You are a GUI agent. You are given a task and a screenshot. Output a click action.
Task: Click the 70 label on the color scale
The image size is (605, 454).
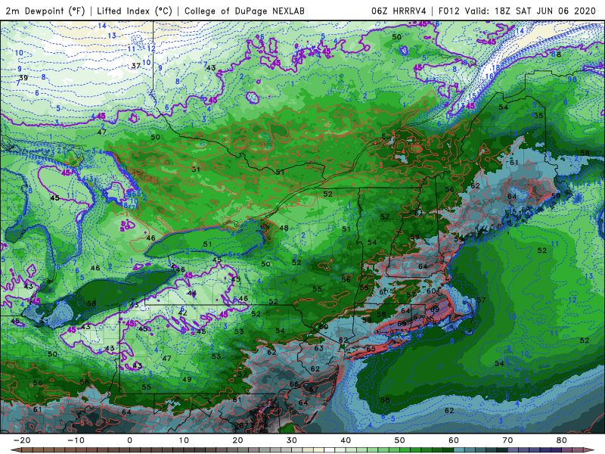[x=507, y=440]
